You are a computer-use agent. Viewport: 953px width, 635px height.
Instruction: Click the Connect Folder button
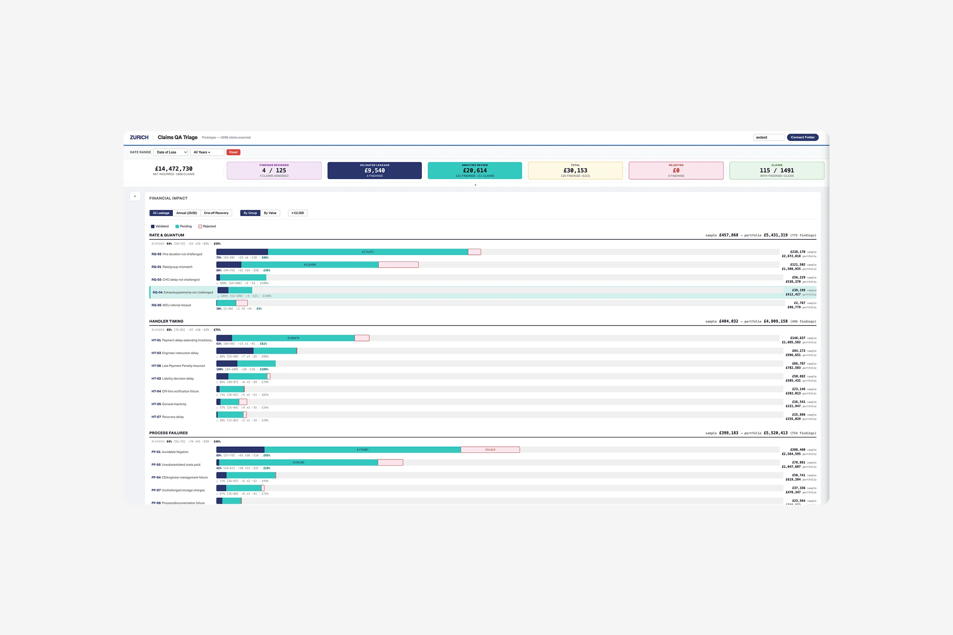(803, 137)
